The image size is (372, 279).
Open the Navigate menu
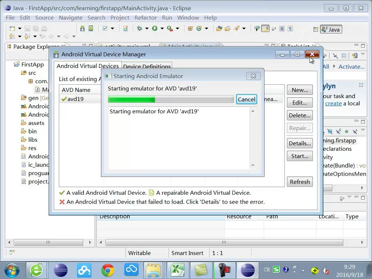[x=70, y=17]
